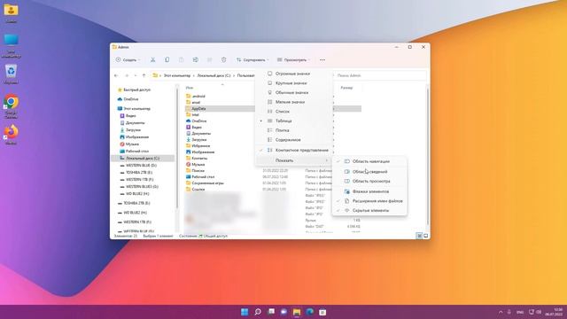Select WESTERN BLUE3 (G:) drive
567x319 pixels.
[142, 187]
